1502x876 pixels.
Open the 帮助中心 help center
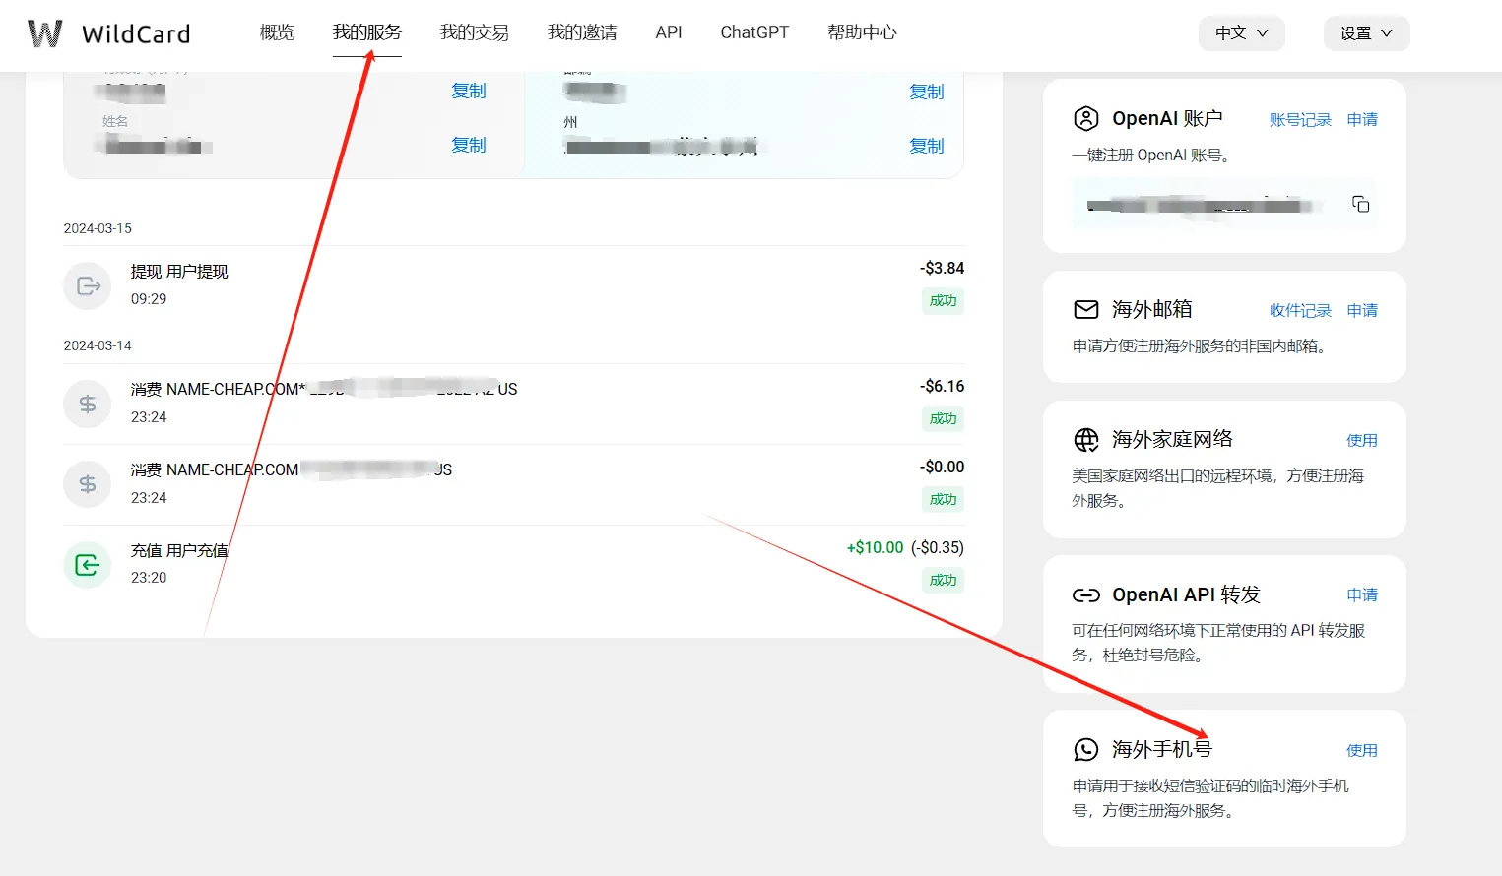coord(862,32)
